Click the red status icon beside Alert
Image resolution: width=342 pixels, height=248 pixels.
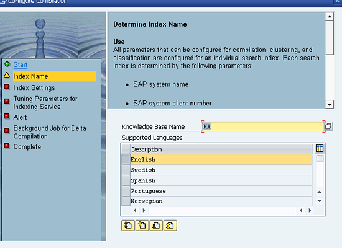click(x=7, y=116)
